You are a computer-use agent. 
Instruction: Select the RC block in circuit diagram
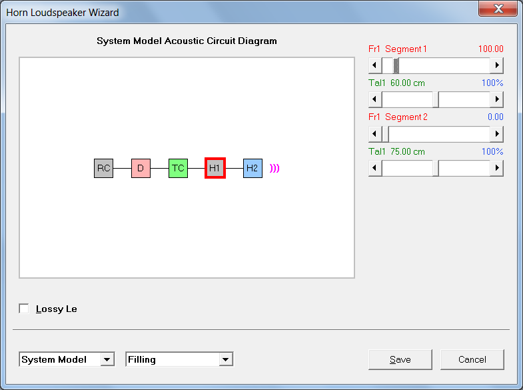(x=103, y=168)
